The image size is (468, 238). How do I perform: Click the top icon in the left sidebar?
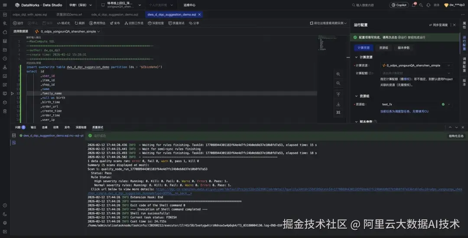coord(5,15)
